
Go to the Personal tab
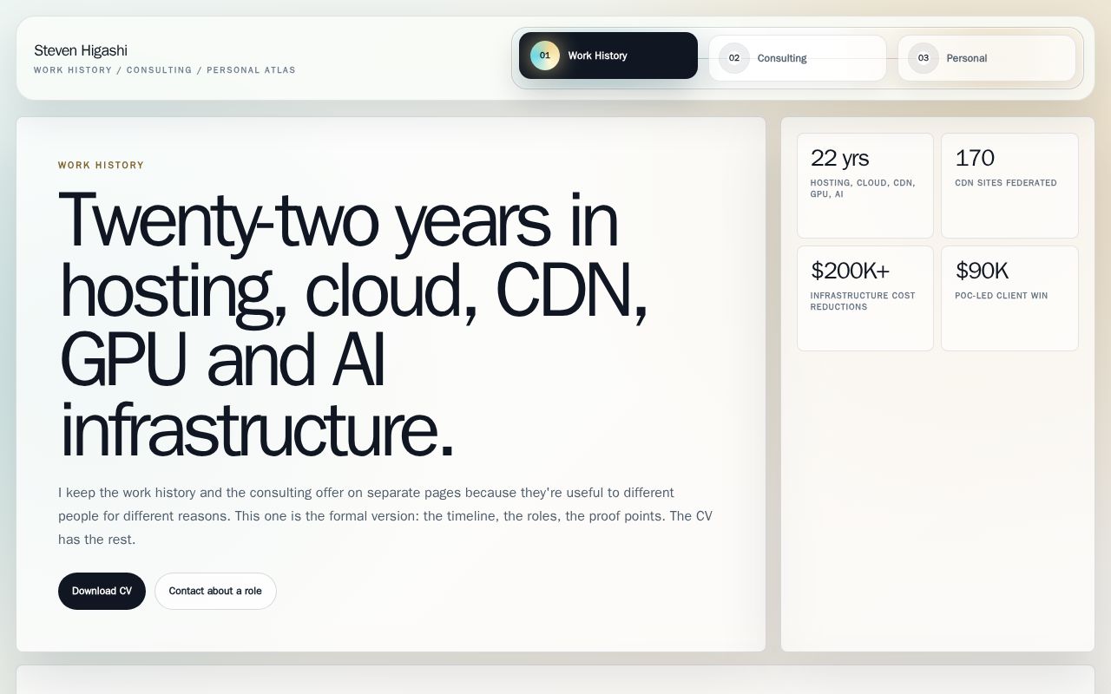[x=987, y=58]
